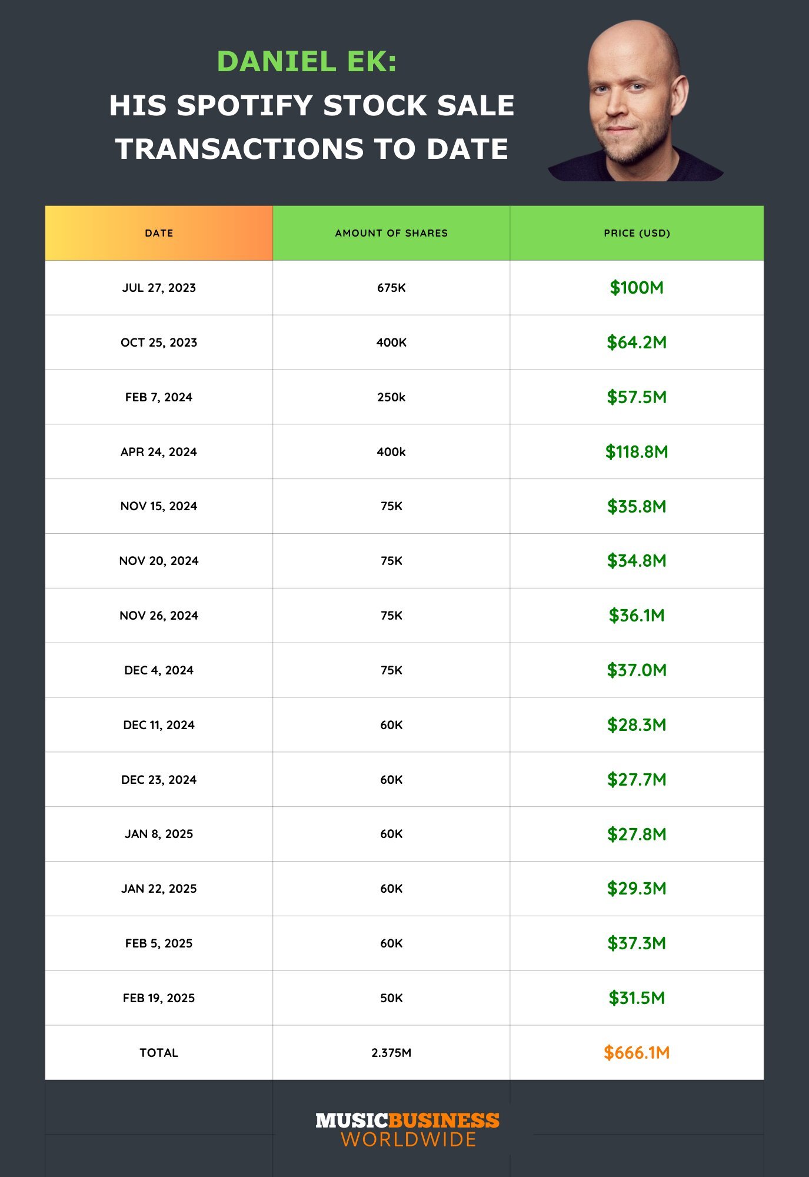The width and height of the screenshot is (809, 1177).
Task: Select the OCT 25, 2023 date cell
Action: coord(159,343)
